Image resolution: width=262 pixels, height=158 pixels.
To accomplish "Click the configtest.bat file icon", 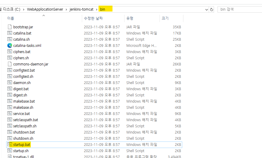I will (10, 70).
